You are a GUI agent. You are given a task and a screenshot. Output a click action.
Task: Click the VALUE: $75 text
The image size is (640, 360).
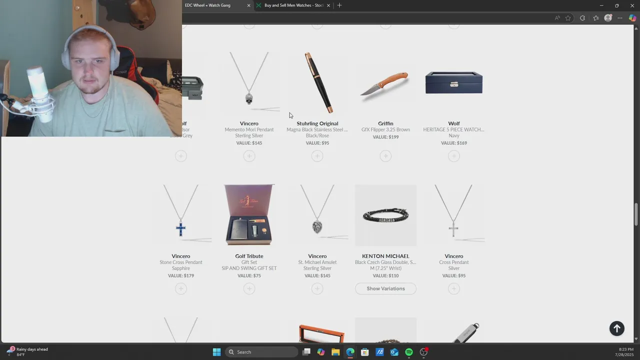point(249,275)
